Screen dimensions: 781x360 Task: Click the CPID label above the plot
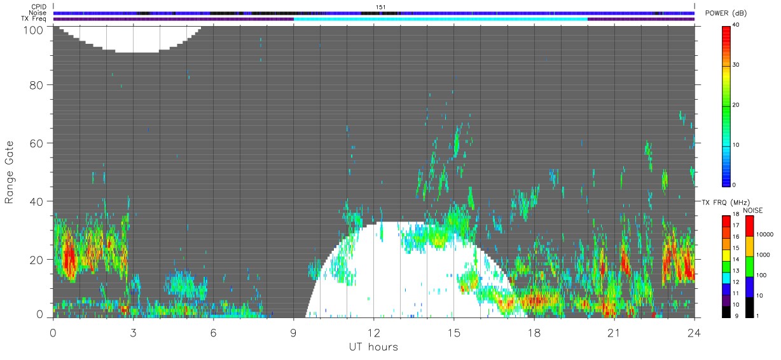tap(38, 7)
